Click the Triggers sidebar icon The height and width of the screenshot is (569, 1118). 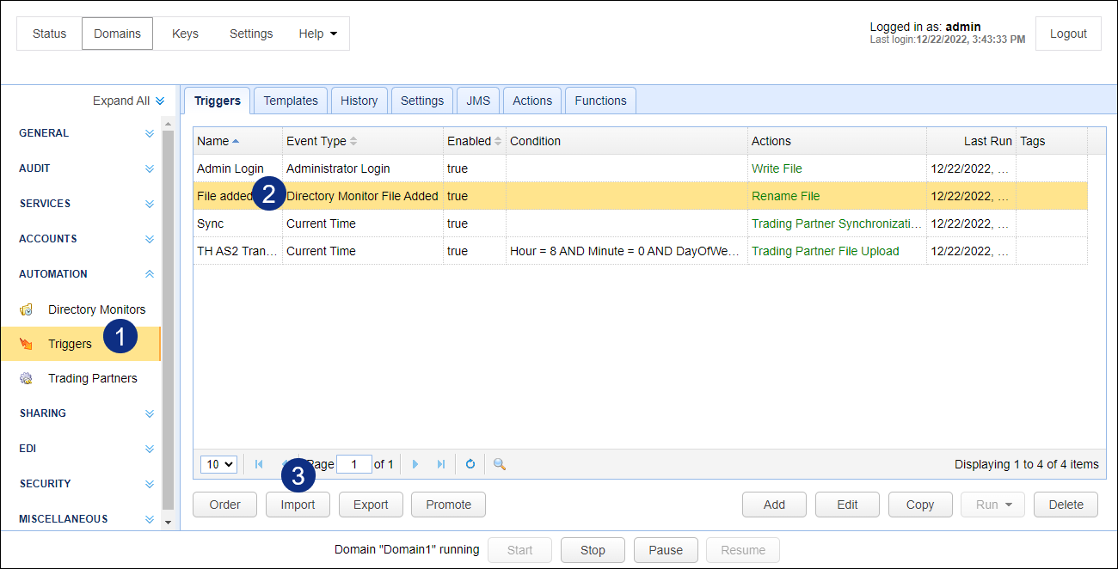point(27,344)
